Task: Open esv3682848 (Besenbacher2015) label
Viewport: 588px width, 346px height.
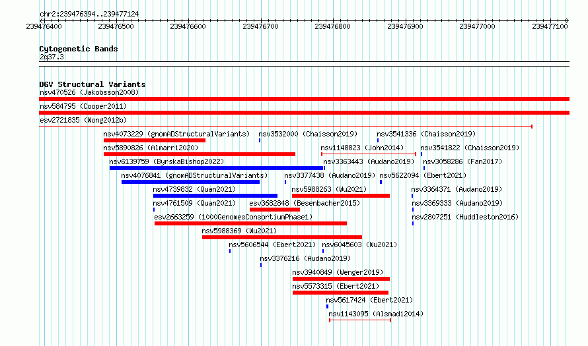Action: tap(305, 203)
